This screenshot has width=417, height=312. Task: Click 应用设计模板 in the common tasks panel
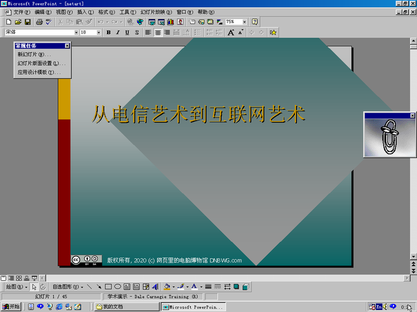(38, 72)
